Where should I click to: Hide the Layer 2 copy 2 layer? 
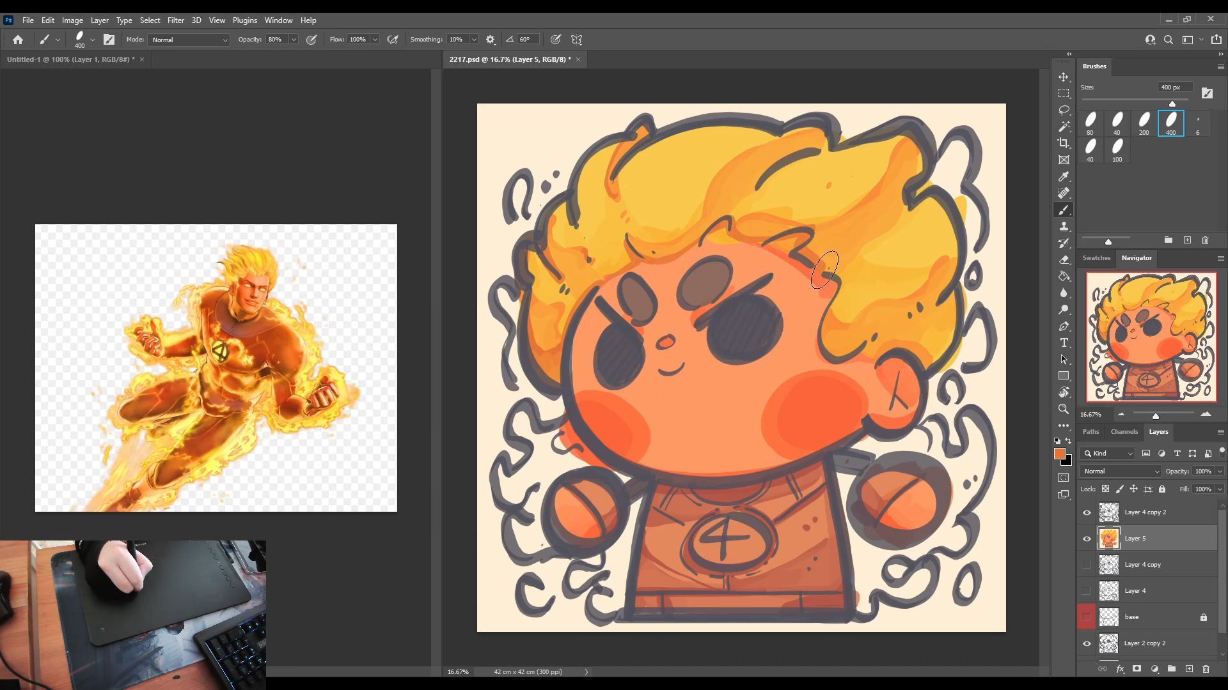(1087, 643)
